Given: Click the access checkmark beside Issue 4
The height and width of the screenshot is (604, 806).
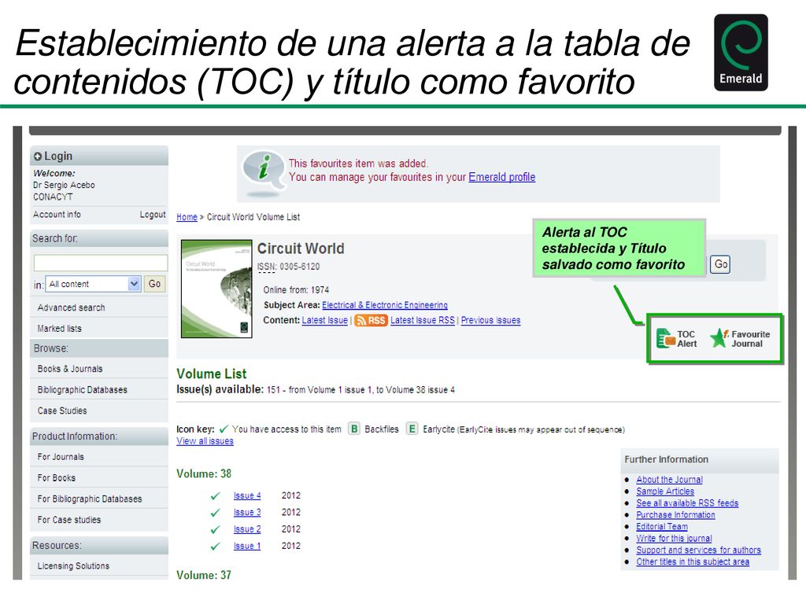Looking at the screenshot, I should [216, 496].
